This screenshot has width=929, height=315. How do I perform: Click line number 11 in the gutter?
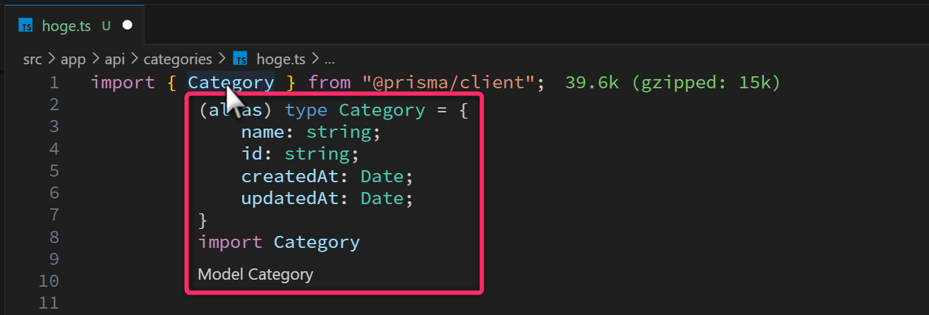pos(49,303)
